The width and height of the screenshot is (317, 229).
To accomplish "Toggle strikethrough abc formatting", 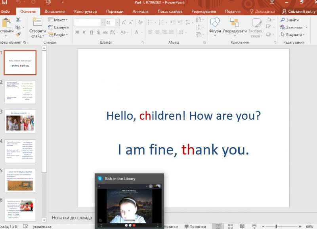I will coord(105,32).
